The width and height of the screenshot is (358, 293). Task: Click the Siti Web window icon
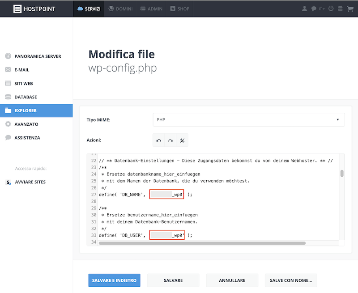click(8, 83)
